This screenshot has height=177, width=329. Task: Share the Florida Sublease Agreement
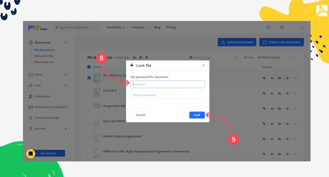287,139
